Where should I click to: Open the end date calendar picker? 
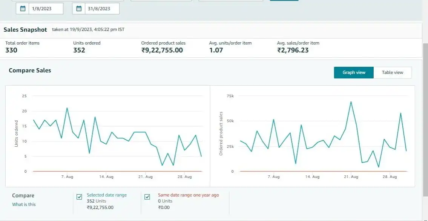(79, 9)
